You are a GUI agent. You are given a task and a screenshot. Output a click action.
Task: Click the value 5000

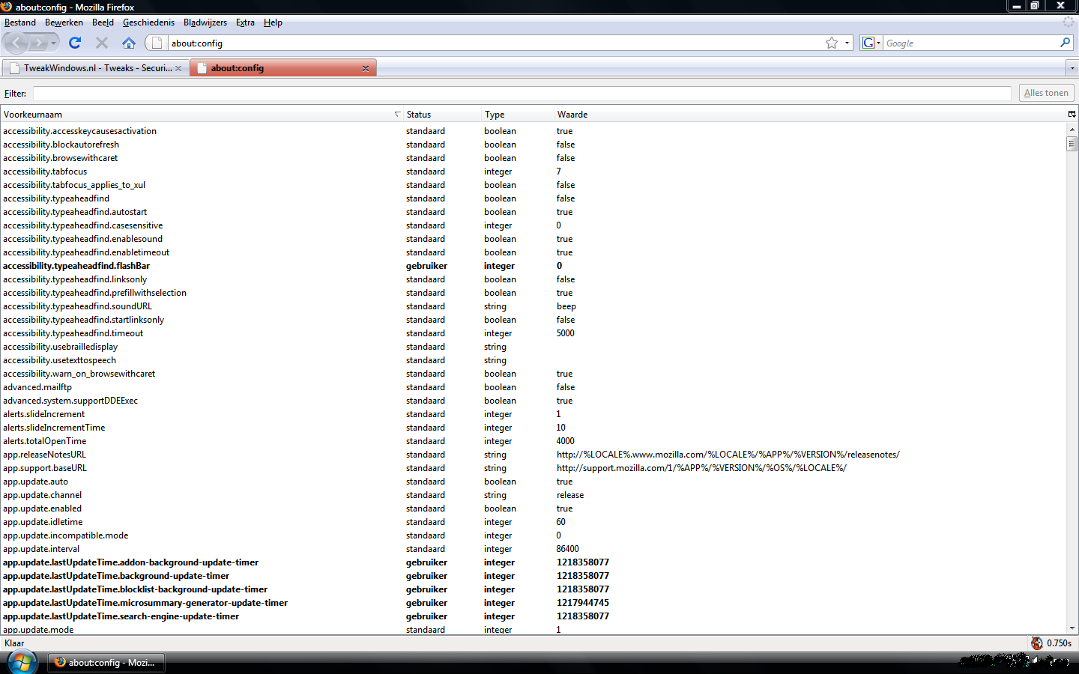click(566, 333)
